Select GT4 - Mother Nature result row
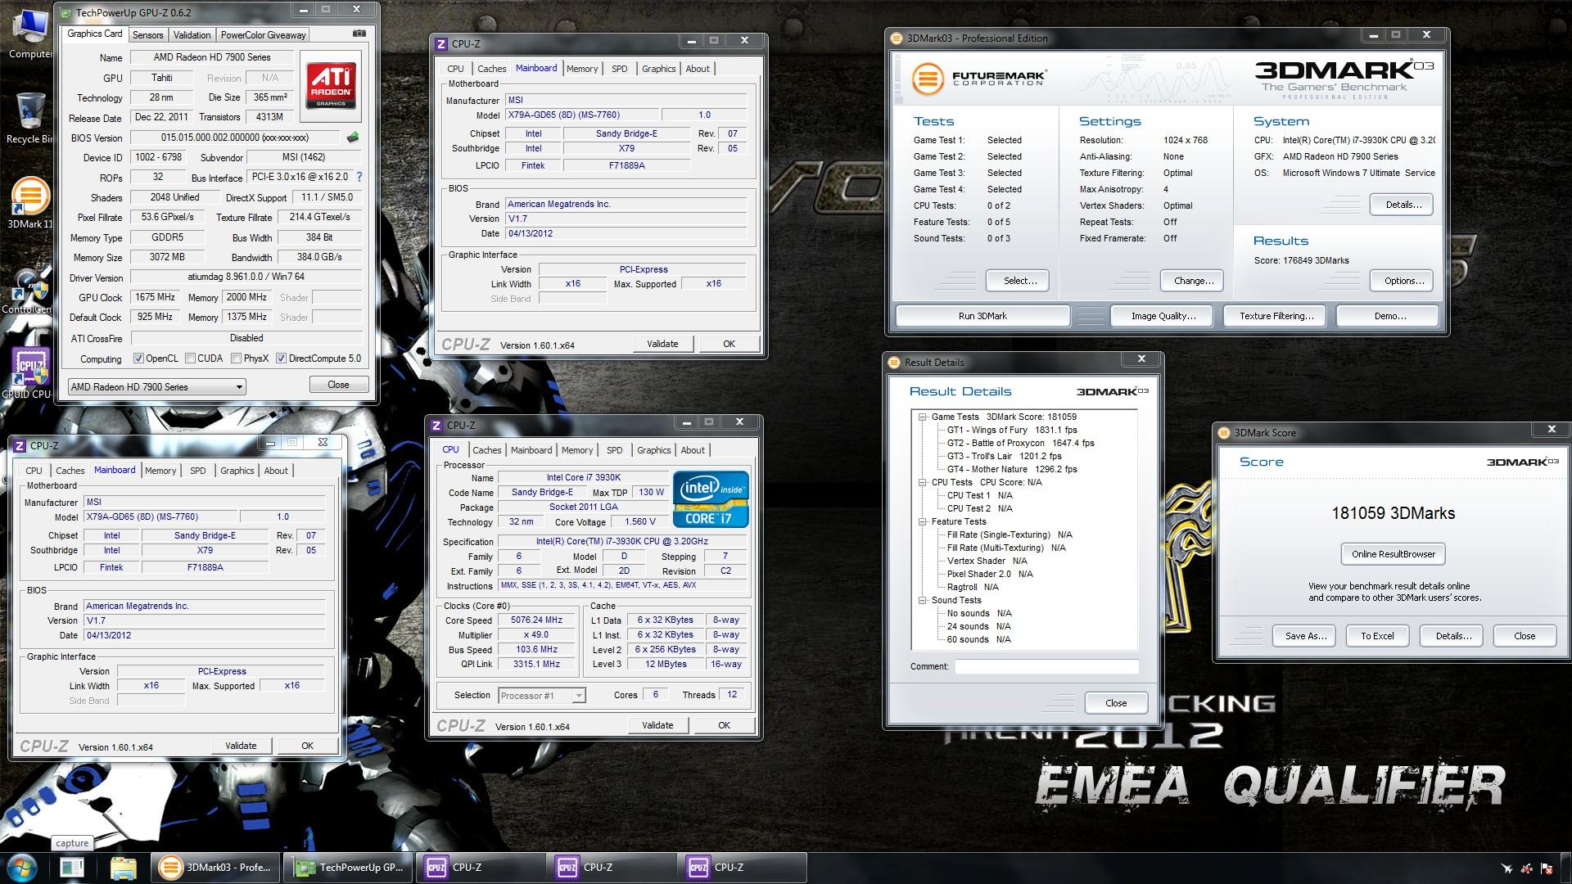 [1012, 469]
